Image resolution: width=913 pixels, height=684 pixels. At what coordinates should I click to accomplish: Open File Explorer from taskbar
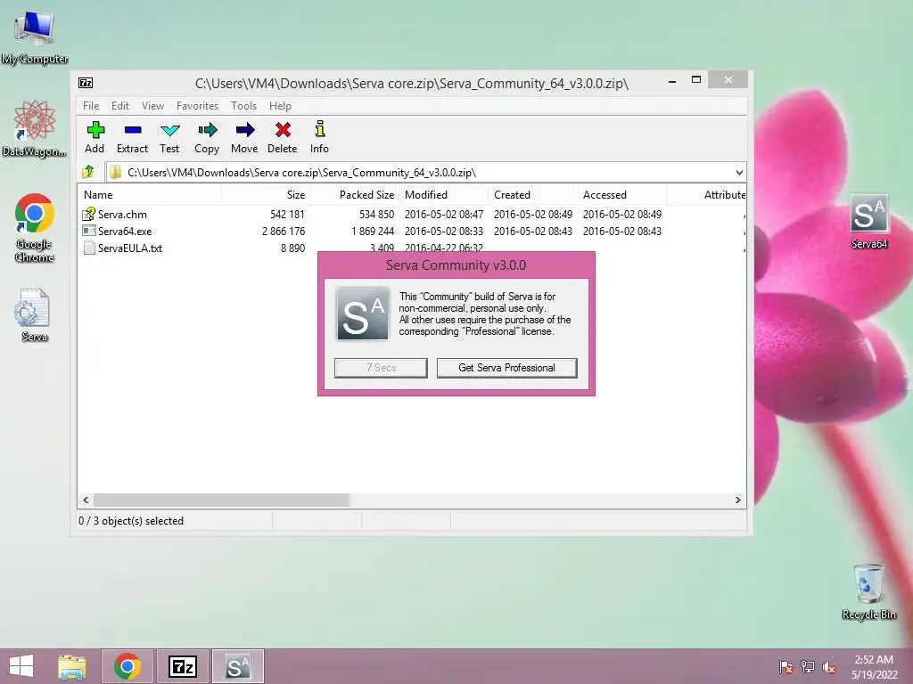(71, 666)
